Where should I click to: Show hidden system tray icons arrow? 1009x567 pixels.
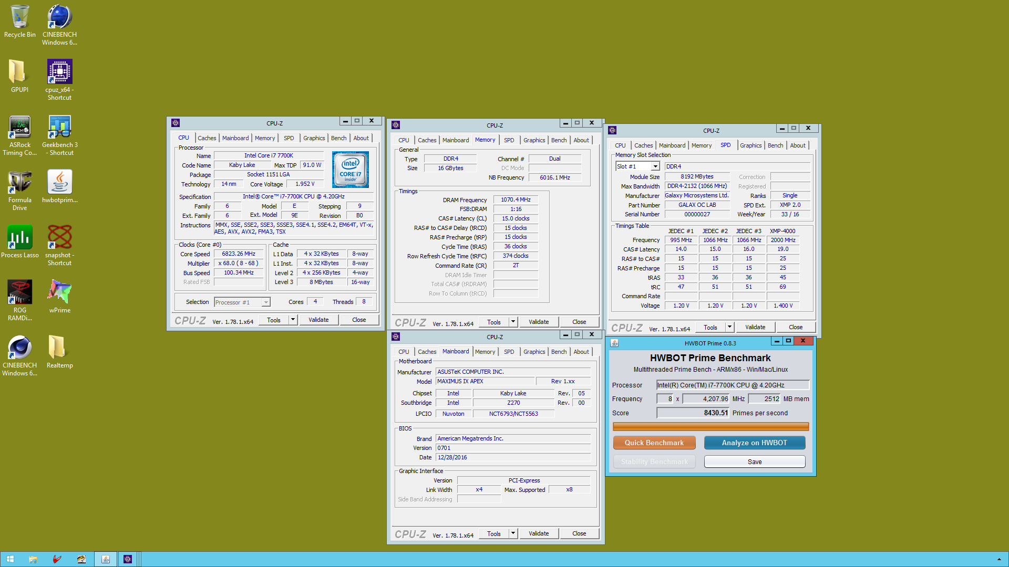click(999, 559)
